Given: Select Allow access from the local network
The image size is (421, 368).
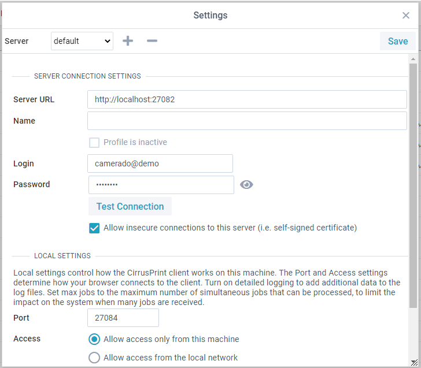Looking at the screenshot, I should [x=94, y=358].
